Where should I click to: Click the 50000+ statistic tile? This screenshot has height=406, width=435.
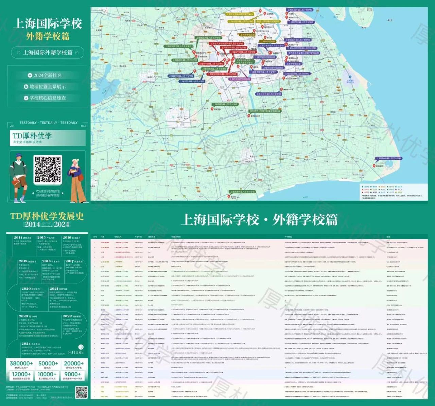[x=48, y=365]
